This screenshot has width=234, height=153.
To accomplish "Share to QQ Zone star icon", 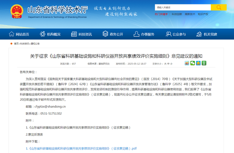I will [198, 63].
